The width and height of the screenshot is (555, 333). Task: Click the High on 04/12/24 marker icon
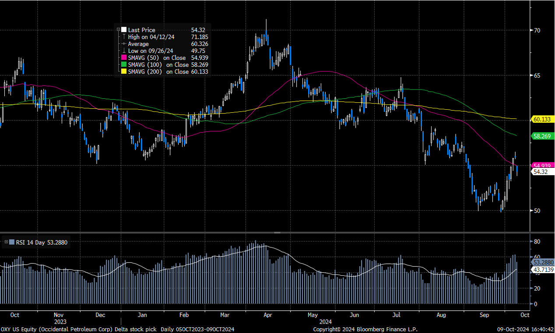(123, 37)
